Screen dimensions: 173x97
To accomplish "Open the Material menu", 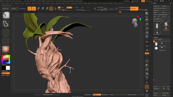I will point(58,3).
